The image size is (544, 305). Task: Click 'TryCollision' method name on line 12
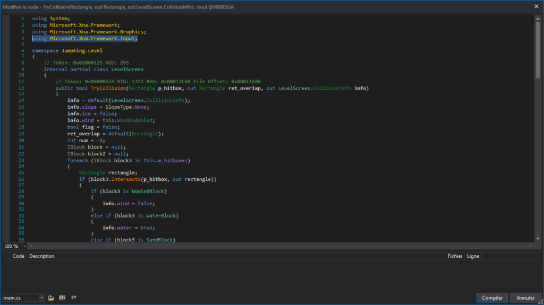point(108,89)
